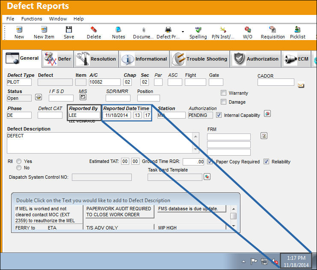Click FERRY to ETA text button
The height and width of the screenshot is (270, 317).
tap(48, 228)
